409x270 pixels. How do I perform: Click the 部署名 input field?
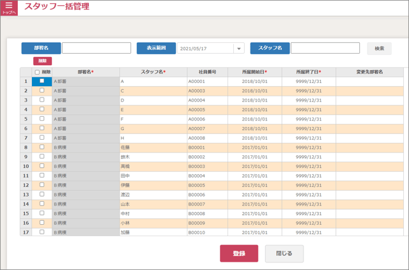tap(96, 48)
